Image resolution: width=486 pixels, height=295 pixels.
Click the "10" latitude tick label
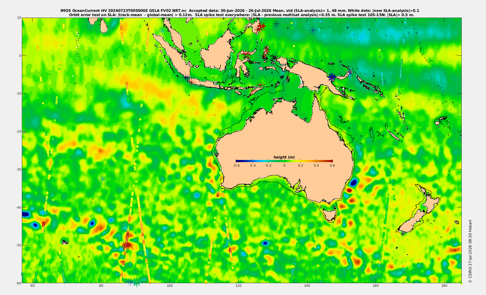19,18
